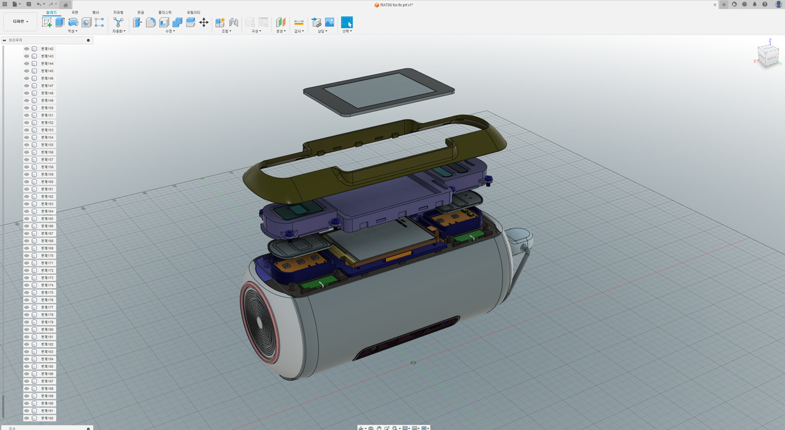The image size is (785, 430).
Task: Select body 본체160 in the browser
Action: click(48, 182)
